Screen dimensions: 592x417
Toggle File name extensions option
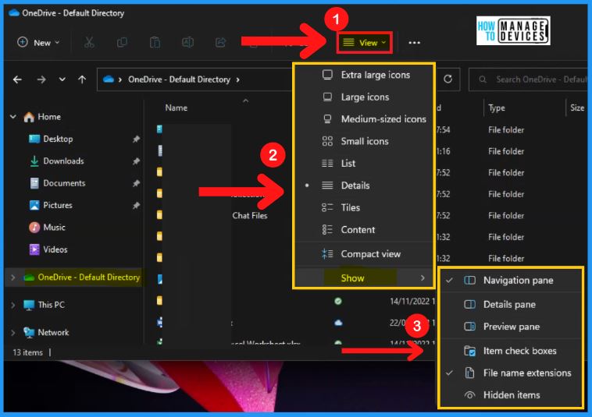511,373
